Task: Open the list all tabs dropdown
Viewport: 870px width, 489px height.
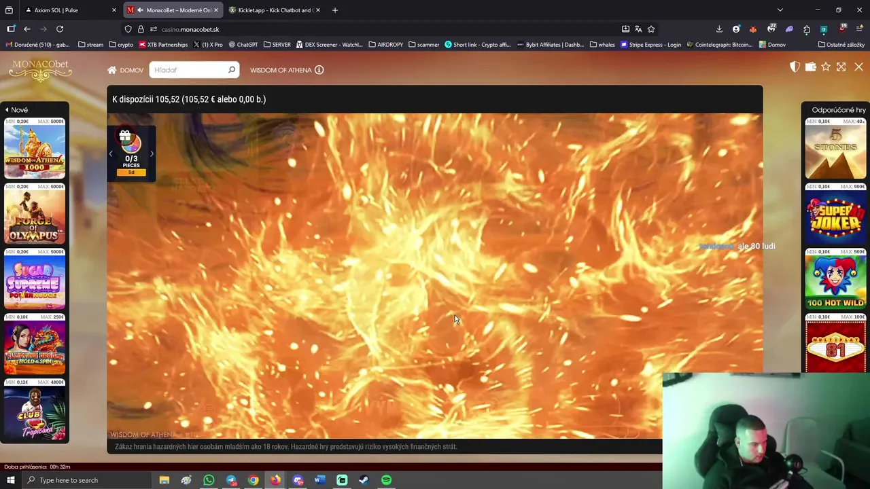Action: click(780, 10)
